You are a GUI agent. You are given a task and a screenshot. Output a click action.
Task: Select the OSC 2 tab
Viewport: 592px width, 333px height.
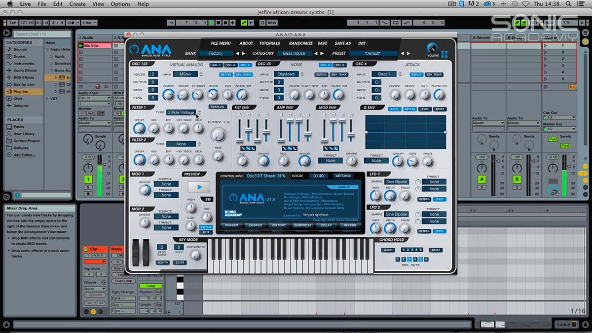pos(231,65)
